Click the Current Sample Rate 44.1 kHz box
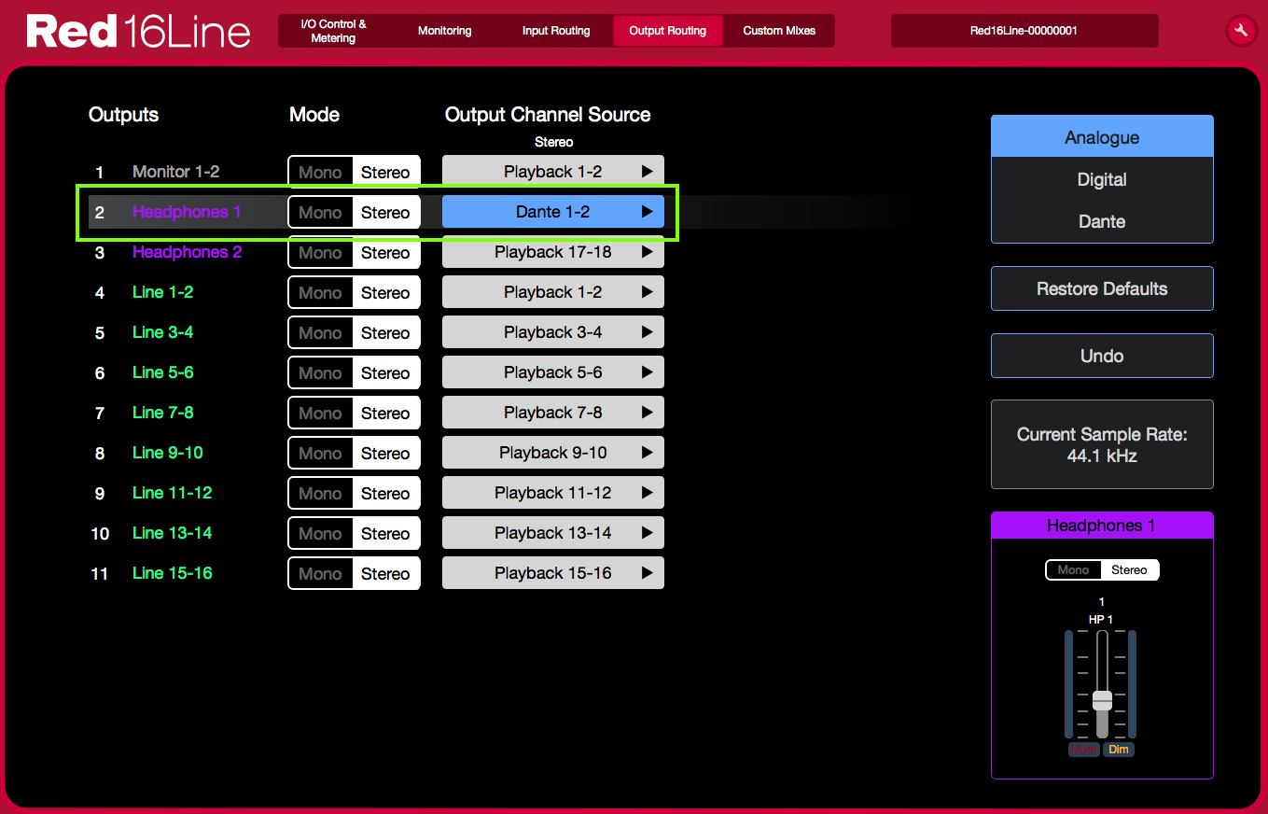This screenshot has width=1268, height=814. tap(1102, 444)
